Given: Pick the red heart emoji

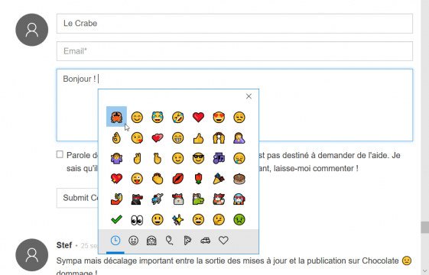Looking at the screenshot, I should (198, 118).
